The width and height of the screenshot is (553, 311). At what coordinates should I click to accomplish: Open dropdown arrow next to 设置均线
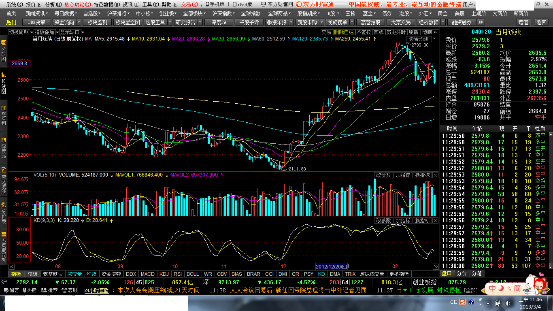click(x=435, y=39)
